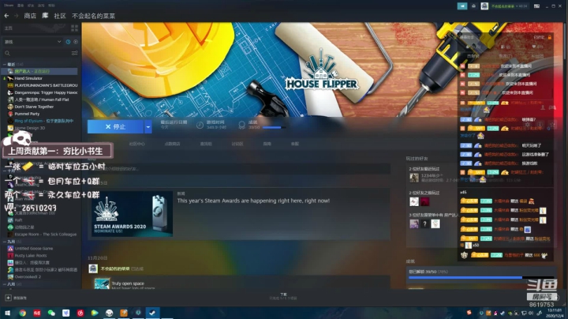568x319 pixels.
Task: Open the notifications icon in title bar
Action: [473, 6]
